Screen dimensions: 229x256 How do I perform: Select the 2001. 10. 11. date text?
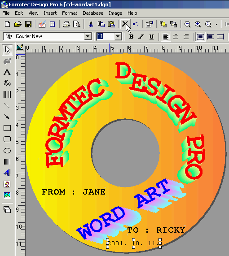coord(134,243)
